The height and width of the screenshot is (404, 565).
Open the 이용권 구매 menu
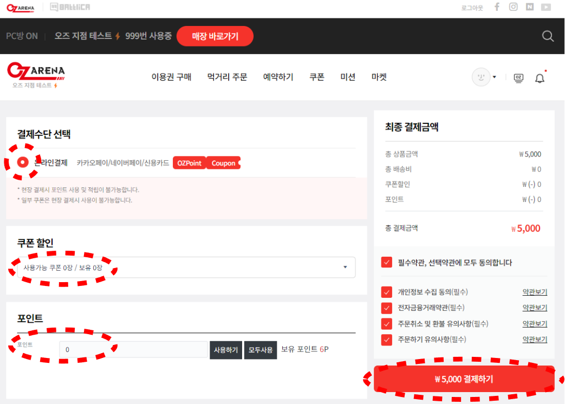pos(171,77)
